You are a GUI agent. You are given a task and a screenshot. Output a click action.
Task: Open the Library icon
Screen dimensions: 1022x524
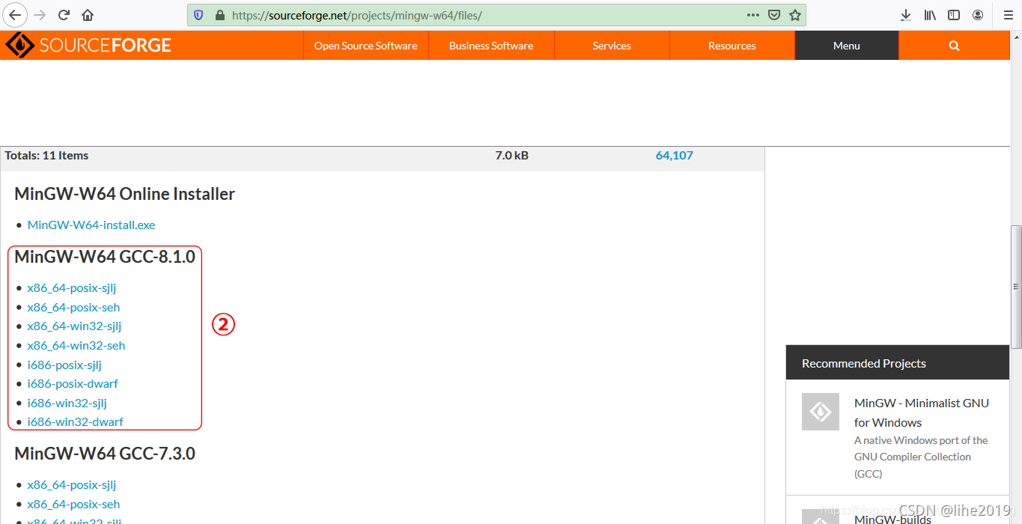[x=930, y=15]
